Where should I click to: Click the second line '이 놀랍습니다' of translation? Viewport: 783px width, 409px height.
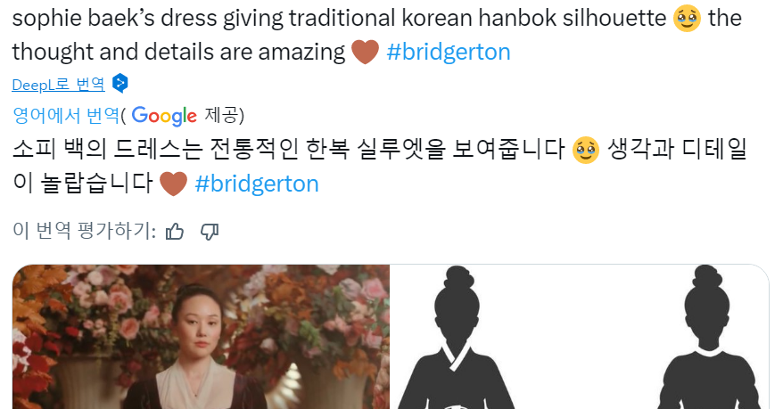coord(82,184)
